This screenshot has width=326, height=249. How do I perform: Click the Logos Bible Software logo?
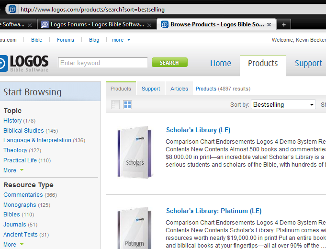[x=24, y=63]
